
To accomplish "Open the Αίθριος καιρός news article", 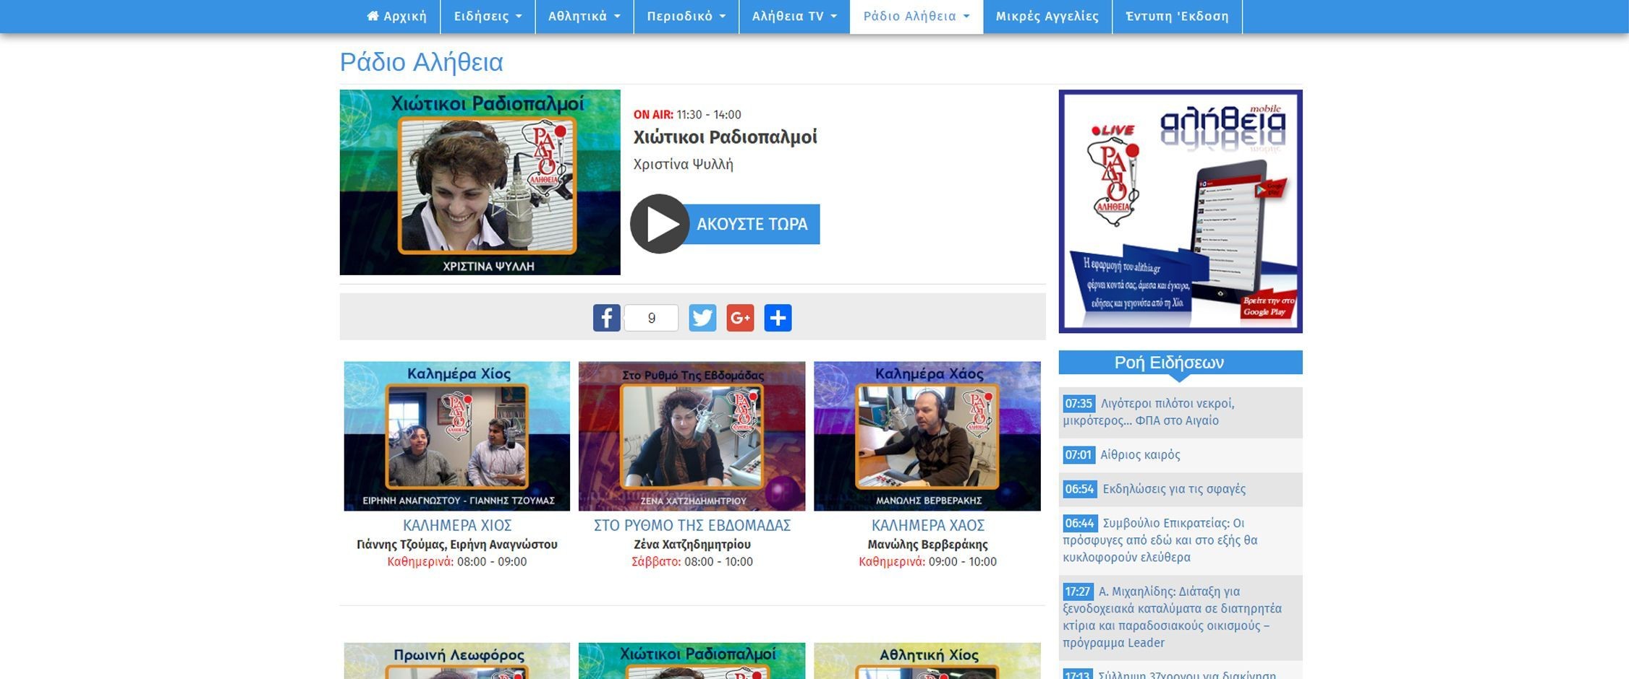I will point(1141,454).
